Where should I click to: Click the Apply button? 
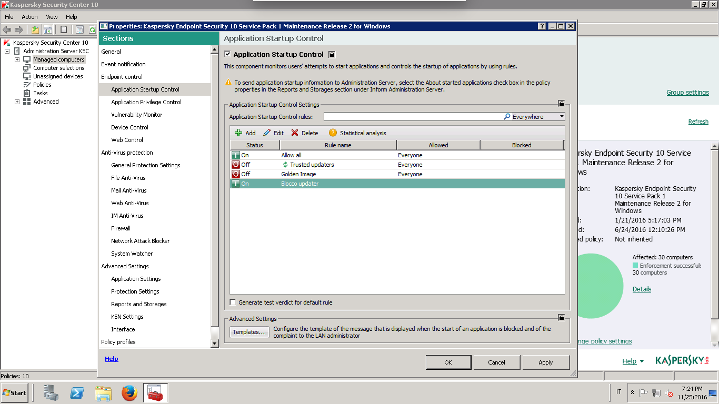546,362
